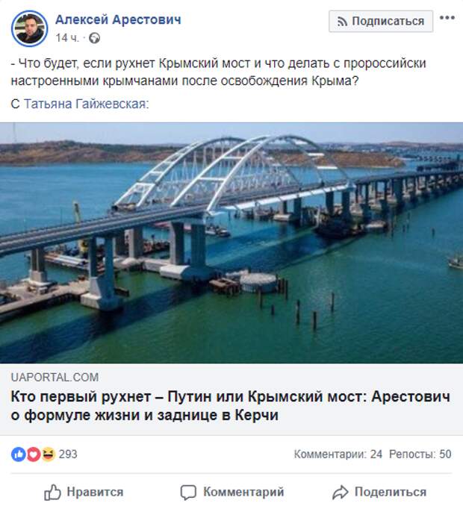Open tagged profile Татьяна Гайжевская
The width and height of the screenshot is (463, 509).
tap(85, 104)
